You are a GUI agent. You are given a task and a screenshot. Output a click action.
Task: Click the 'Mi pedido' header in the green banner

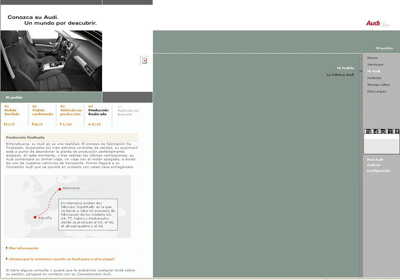tap(384, 48)
